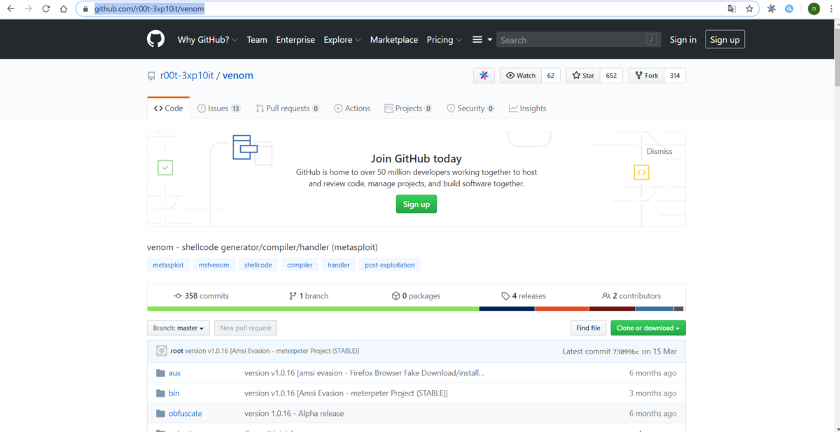Viewport: 840px width, 432px height.
Task: Click the translate page icon in address bar
Action: tap(731, 9)
